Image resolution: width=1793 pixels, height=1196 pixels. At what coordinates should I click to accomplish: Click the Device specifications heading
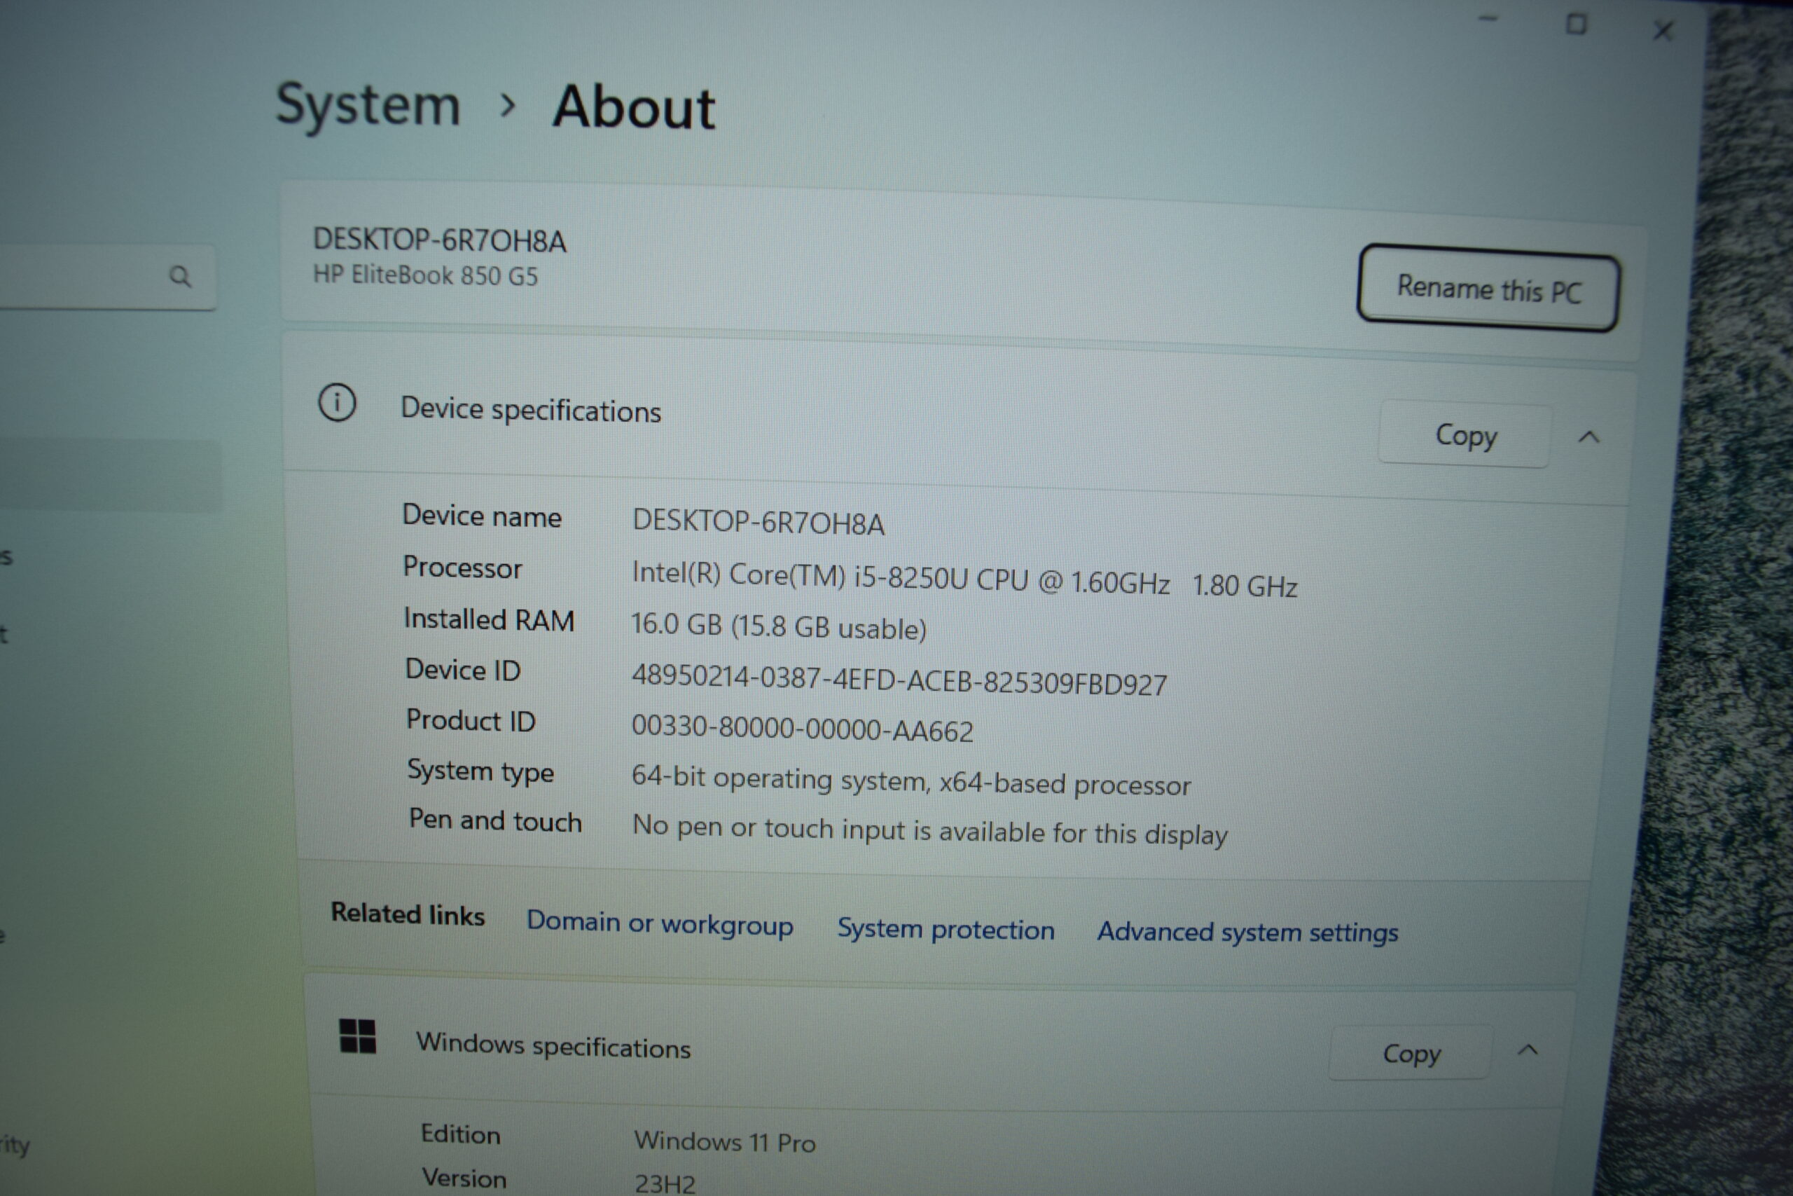coord(531,410)
